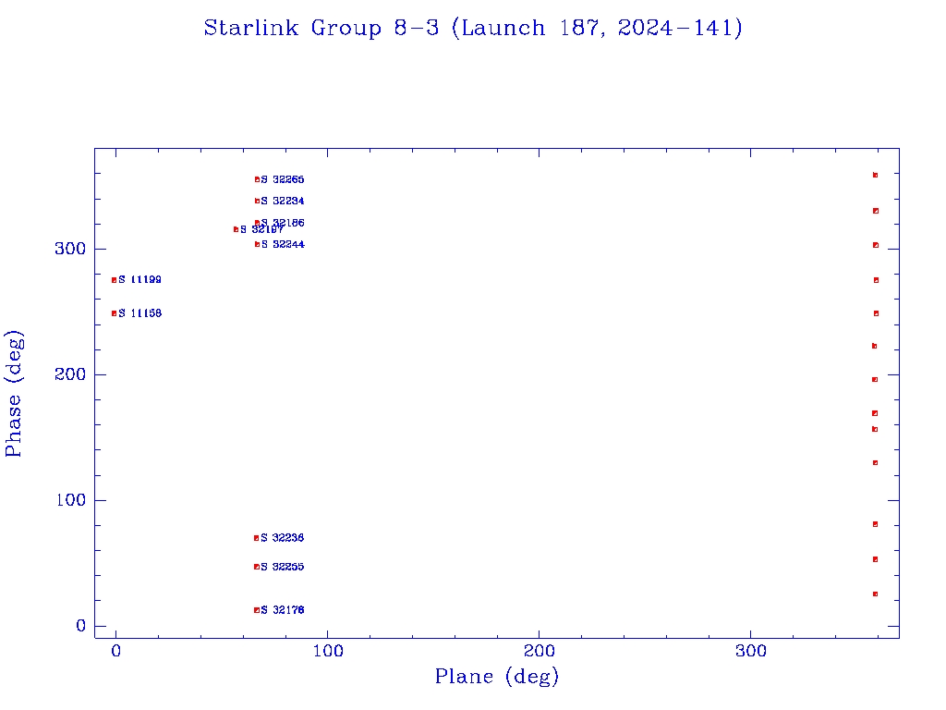Select the 'S 11158' satellite label
Image resolution: width=946 pixels, height=710 pixels.
click(x=140, y=313)
